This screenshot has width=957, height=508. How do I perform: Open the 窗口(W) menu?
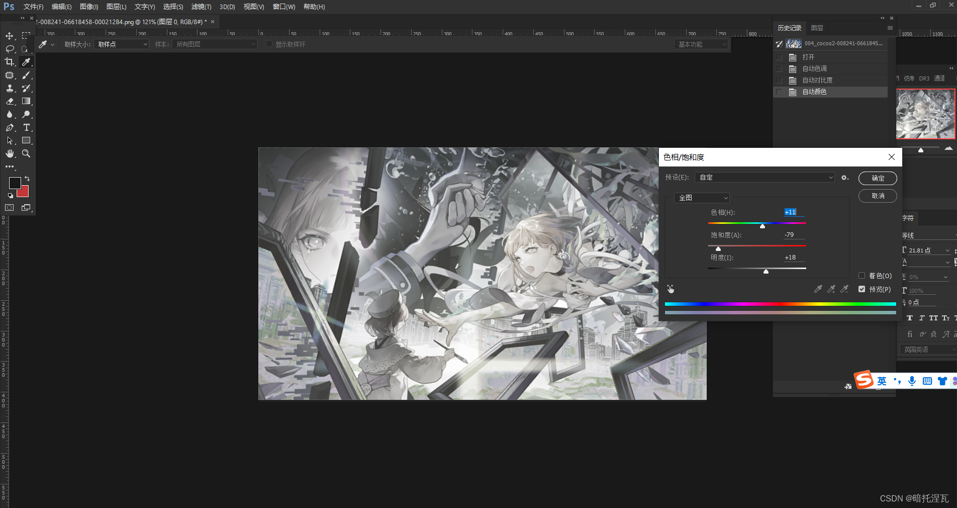[284, 7]
